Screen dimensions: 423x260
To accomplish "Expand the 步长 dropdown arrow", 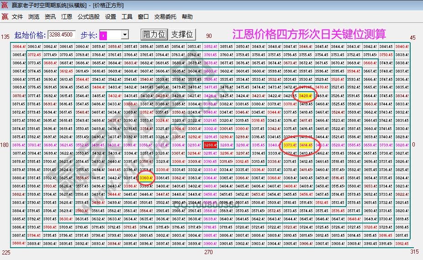I will click(x=125, y=35).
